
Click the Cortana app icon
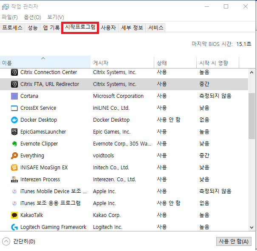coord(14,96)
